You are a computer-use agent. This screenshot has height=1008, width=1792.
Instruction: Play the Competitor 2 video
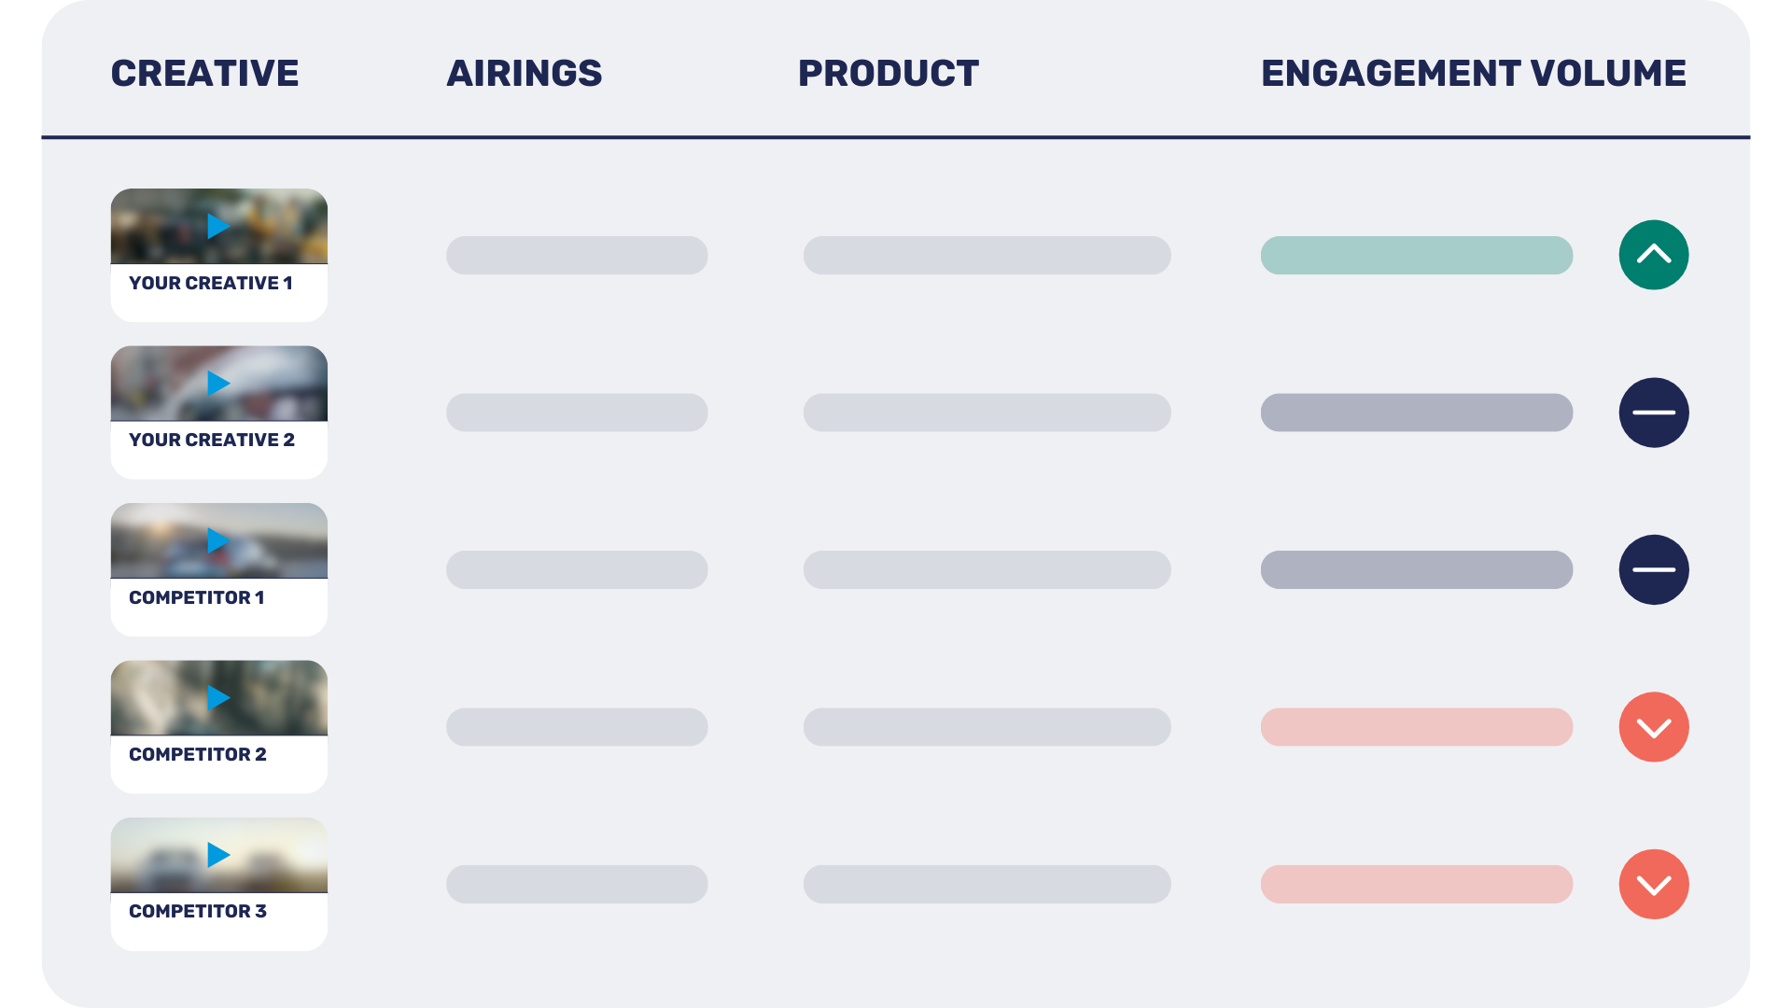point(218,698)
